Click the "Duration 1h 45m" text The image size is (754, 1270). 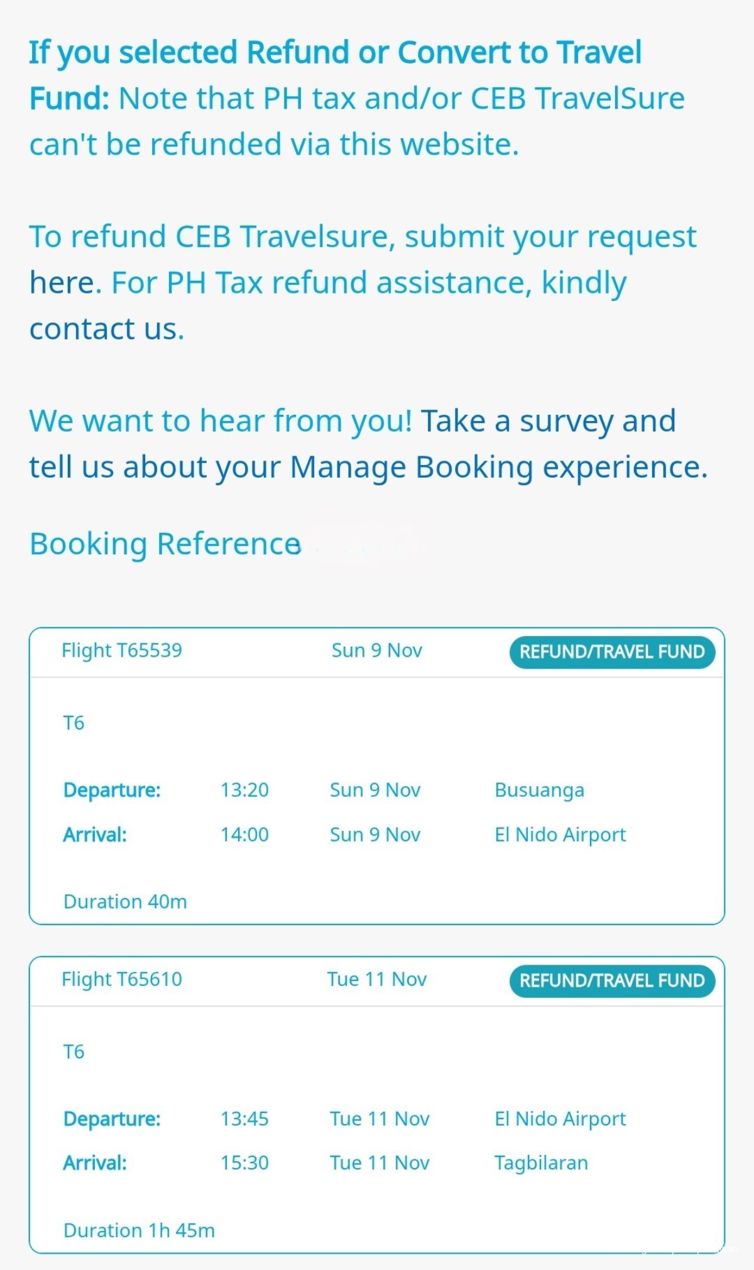(x=139, y=1230)
